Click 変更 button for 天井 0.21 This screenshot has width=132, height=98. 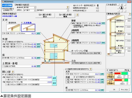pyautogui.click(x=38, y=33)
